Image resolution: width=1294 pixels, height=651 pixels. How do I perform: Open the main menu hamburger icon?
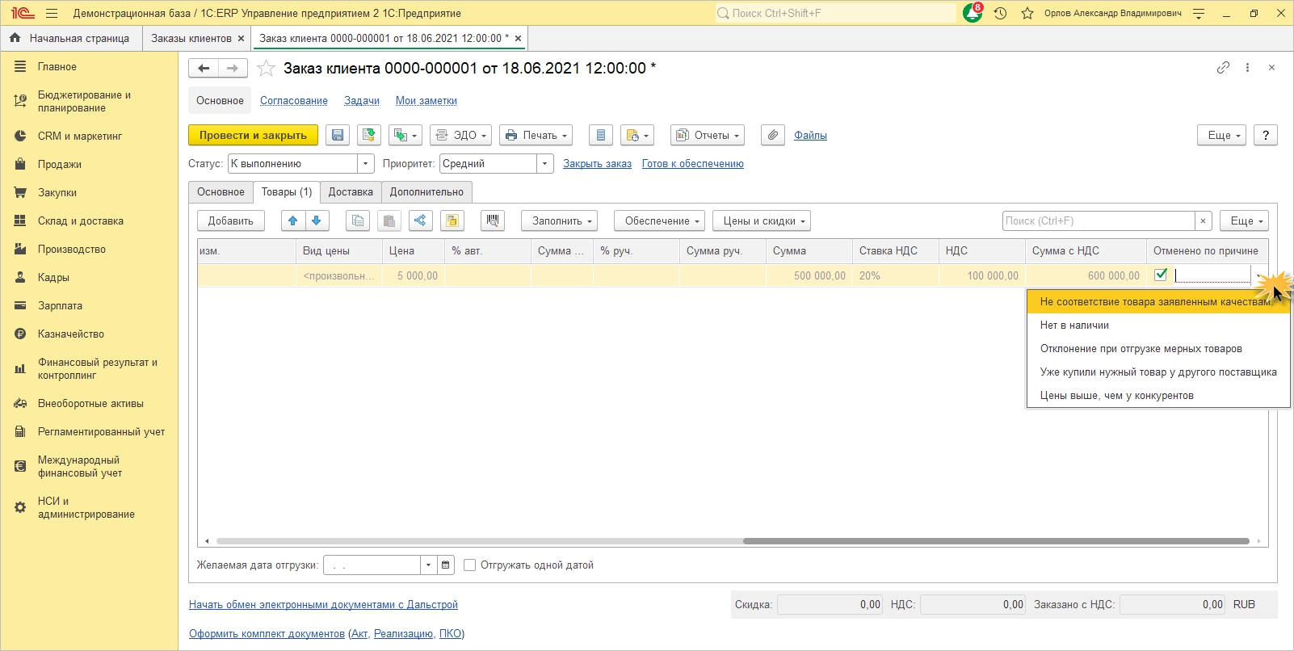coord(52,13)
